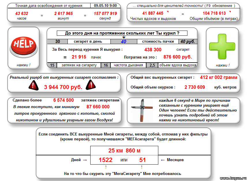Click the real damage value 3 944 700 руб.
The image size is (248, 181).
click(x=63, y=87)
